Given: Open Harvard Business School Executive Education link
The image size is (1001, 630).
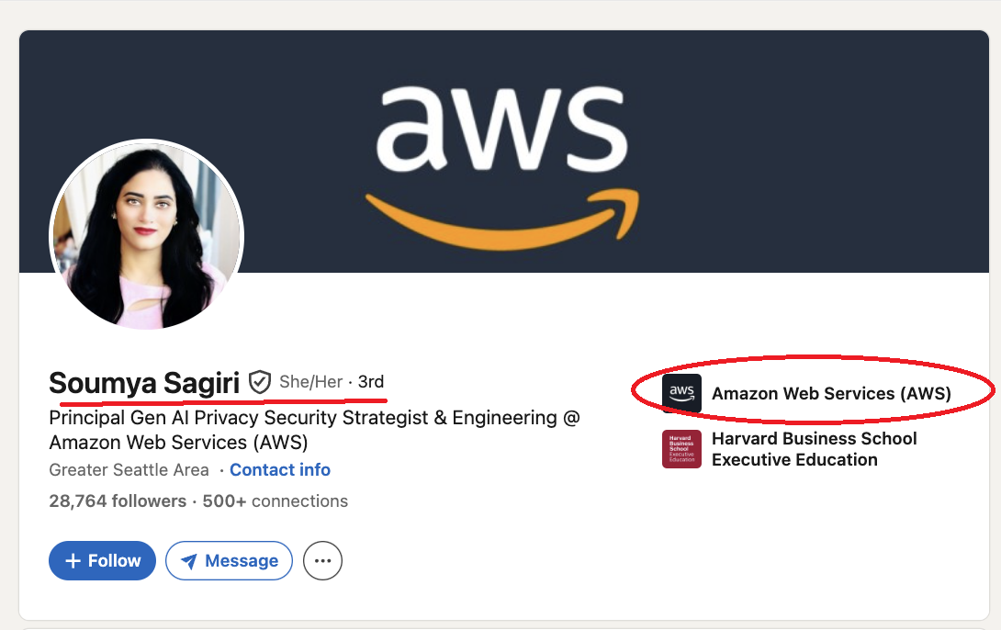Looking at the screenshot, I should (x=814, y=449).
